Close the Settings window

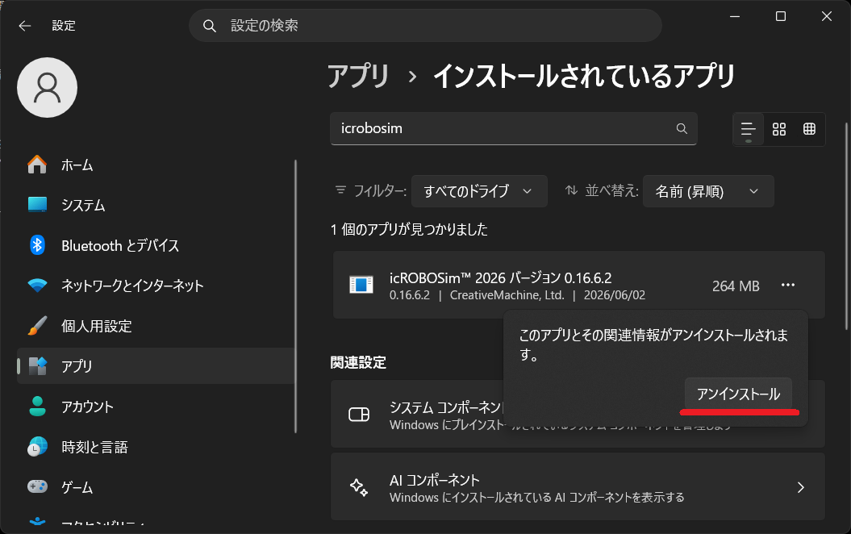827,16
